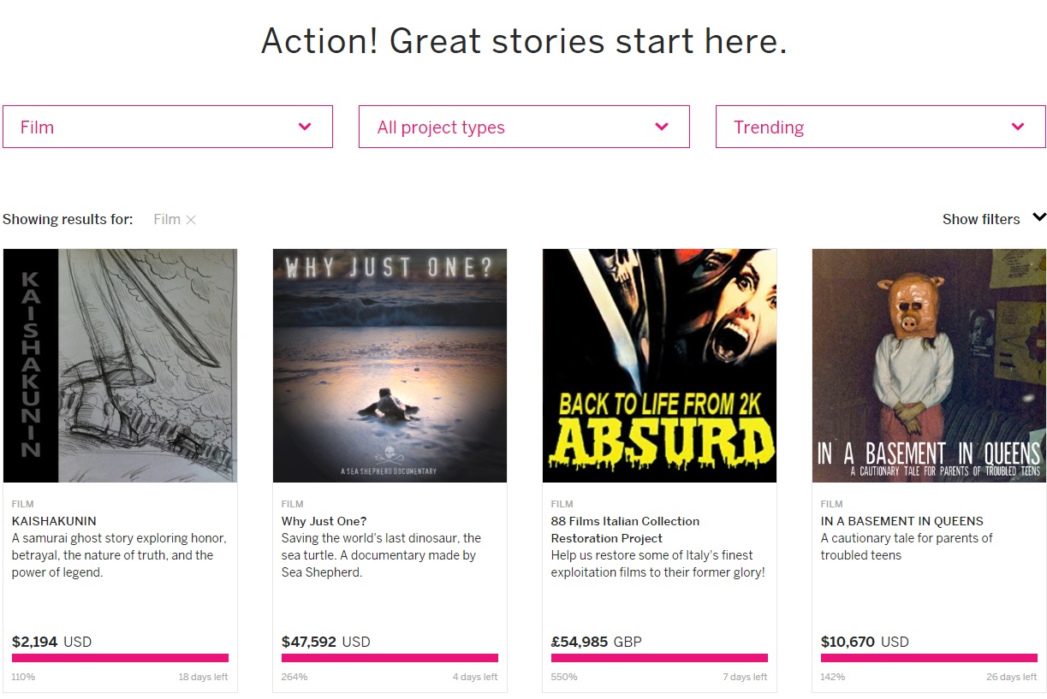The height and width of the screenshot is (699, 1047).
Task: Click the Why Just One? turtle thumbnail
Action: (x=390, y=365)
